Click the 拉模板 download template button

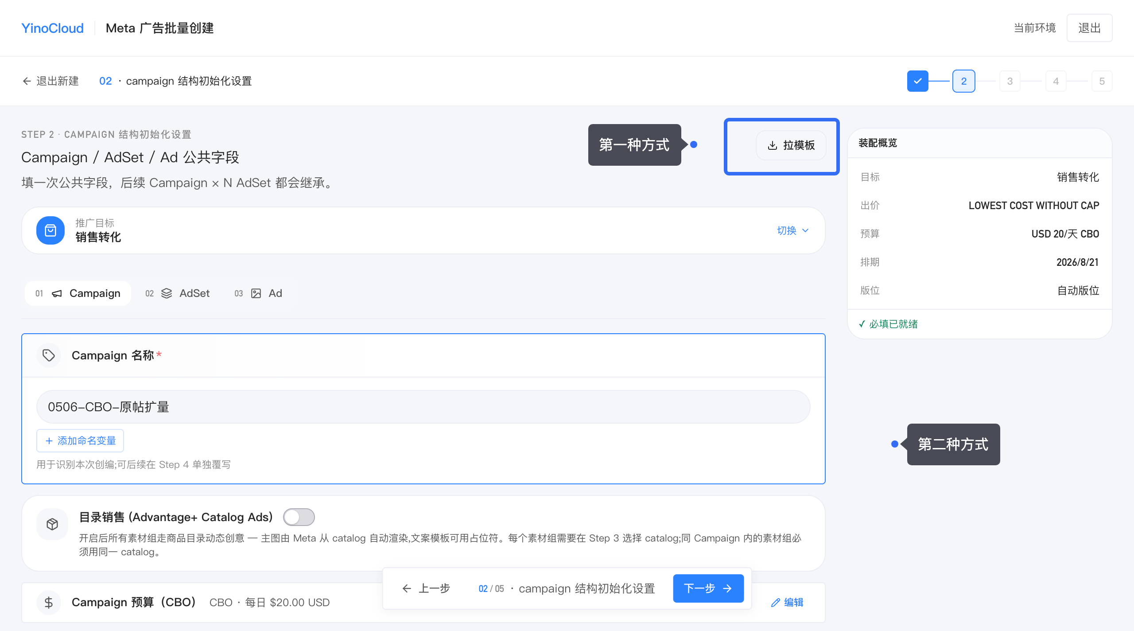(791, 145)
